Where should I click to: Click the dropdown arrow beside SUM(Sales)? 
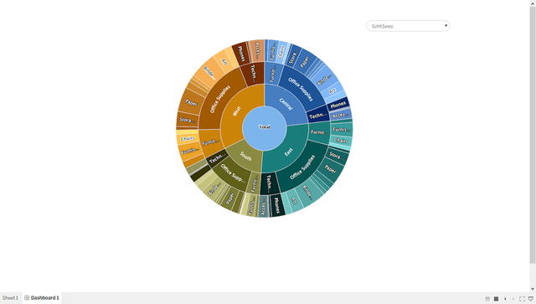point(446,26)
